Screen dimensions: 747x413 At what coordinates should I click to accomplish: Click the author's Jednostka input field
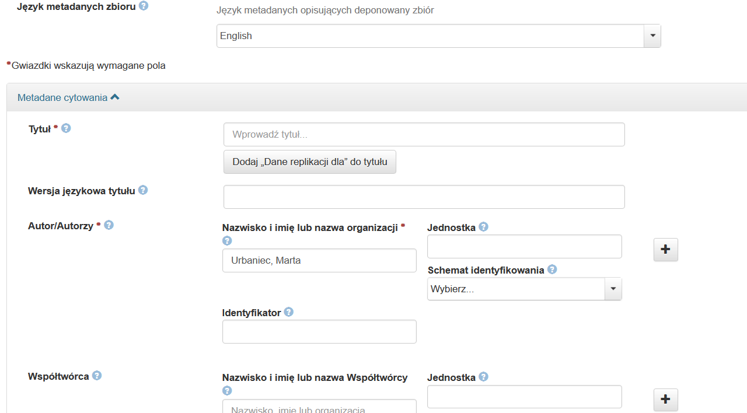[x=525, y=246]
